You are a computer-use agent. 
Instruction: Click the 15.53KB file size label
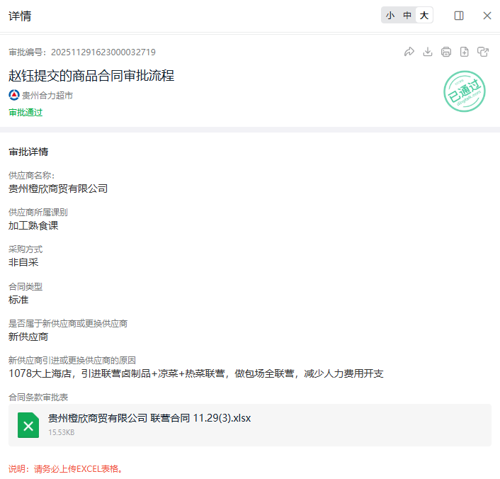(x=61, y=432)
